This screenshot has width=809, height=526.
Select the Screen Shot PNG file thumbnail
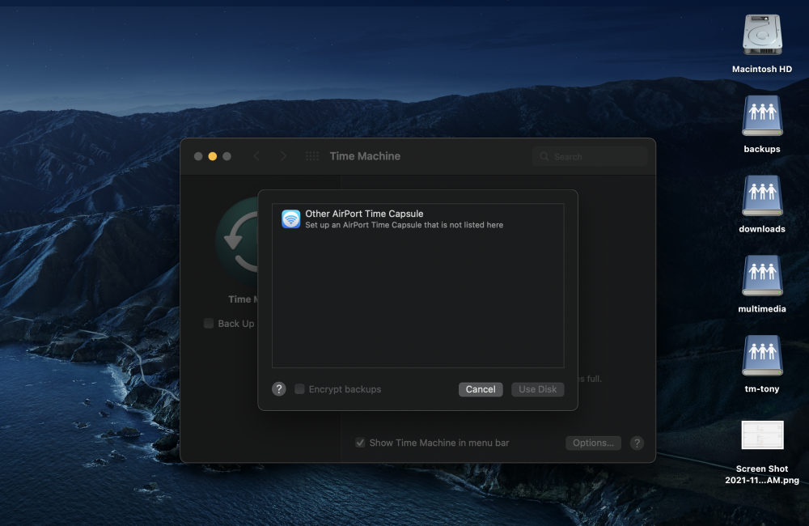click(x=762, y=435)
